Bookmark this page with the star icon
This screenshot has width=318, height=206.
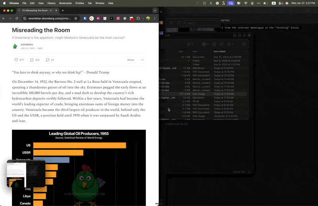[x=76, y=18]
